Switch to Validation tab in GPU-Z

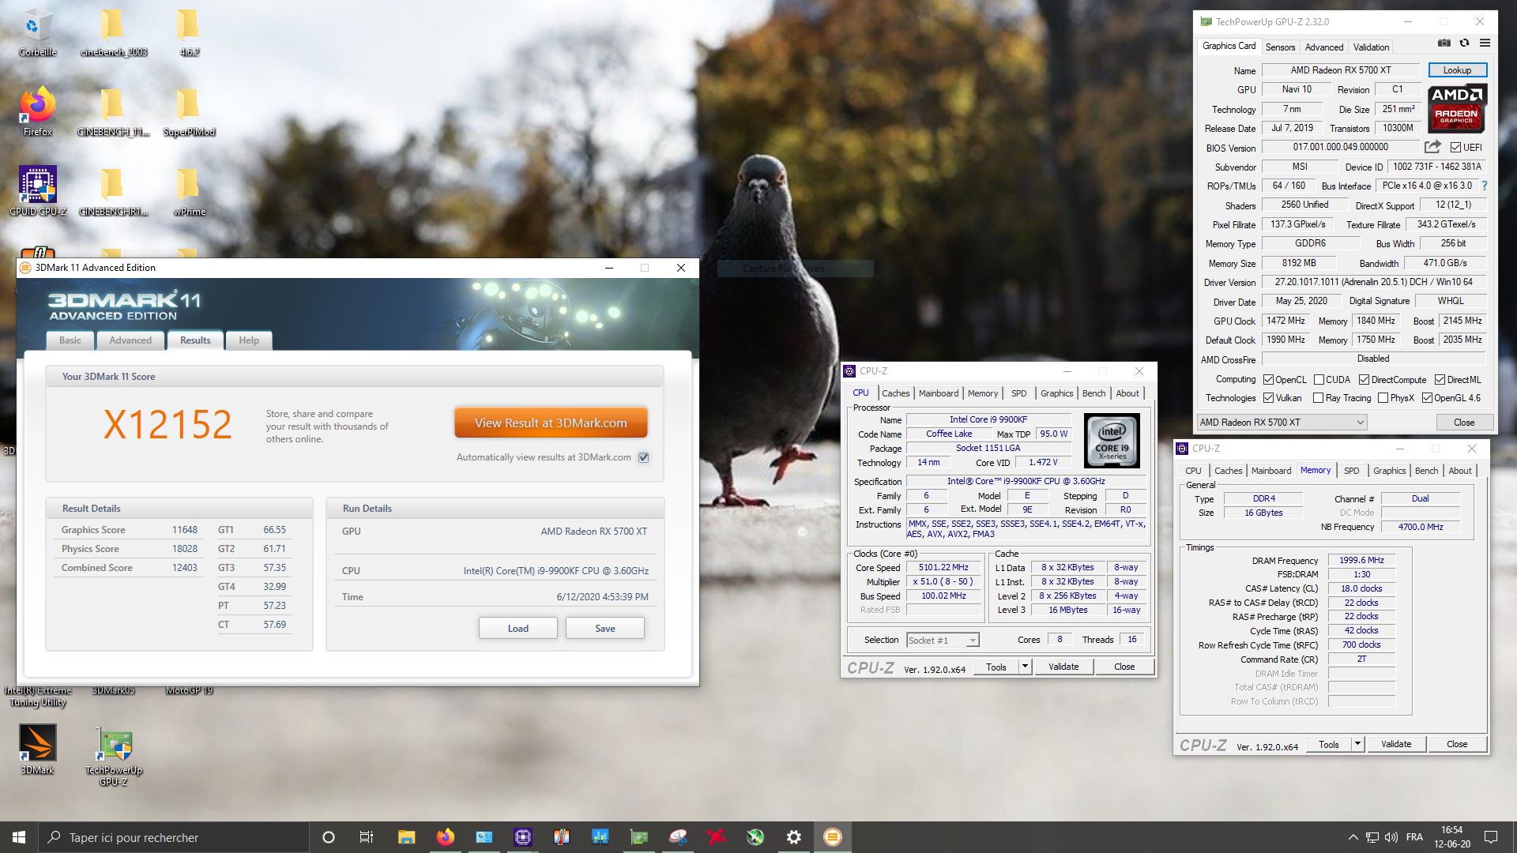point(1371,47)
